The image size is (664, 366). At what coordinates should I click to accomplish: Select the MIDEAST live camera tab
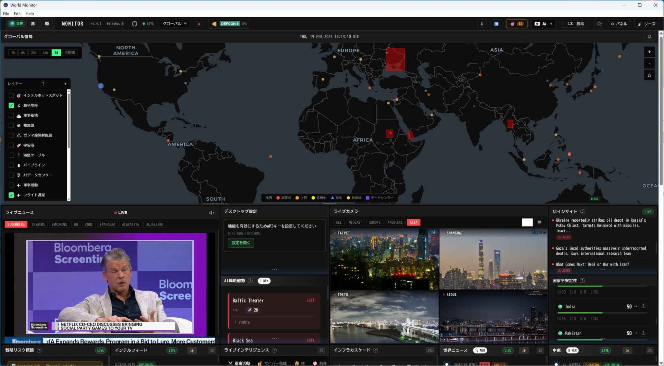(x=355, y=222)
